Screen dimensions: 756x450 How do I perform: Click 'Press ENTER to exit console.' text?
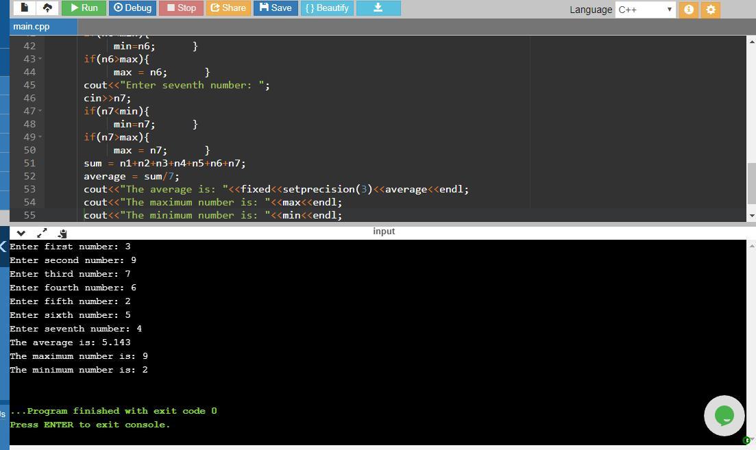pos(90,425)
